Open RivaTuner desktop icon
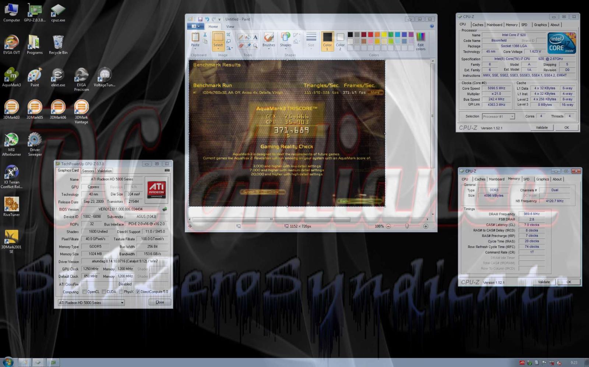This screenshot has height=367, width=589. (x=11, y=207)
